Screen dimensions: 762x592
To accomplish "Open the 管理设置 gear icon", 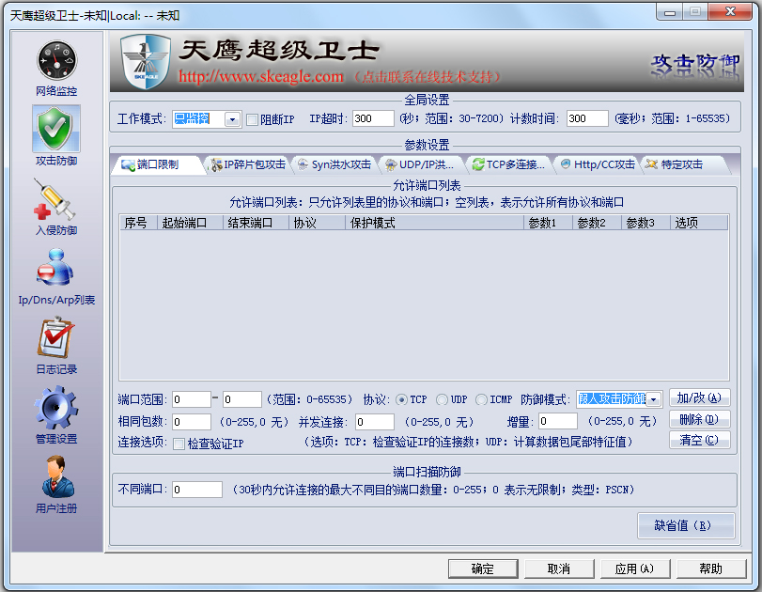I will tap(55, 407).
